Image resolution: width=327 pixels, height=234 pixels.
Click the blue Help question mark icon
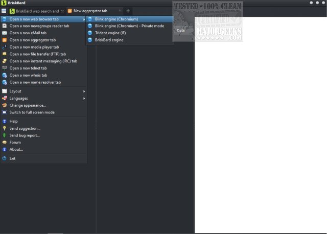pos(5,121)
